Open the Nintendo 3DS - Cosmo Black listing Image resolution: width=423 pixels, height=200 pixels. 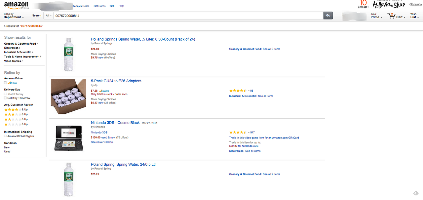pyautogui.click(x=115, y=123)
